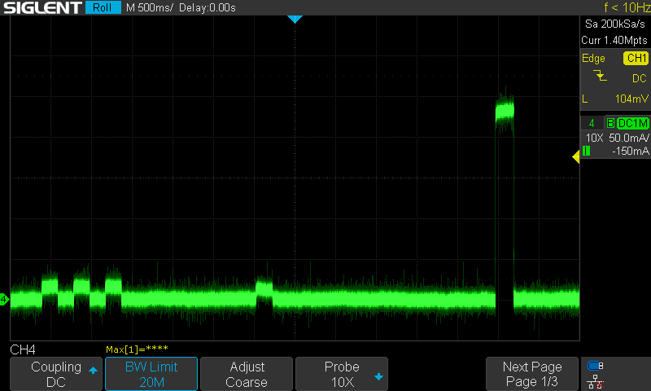Click the yellow trigger level arrow marker
The width and height of the screenshot is (651, 391).
point(575,157)
